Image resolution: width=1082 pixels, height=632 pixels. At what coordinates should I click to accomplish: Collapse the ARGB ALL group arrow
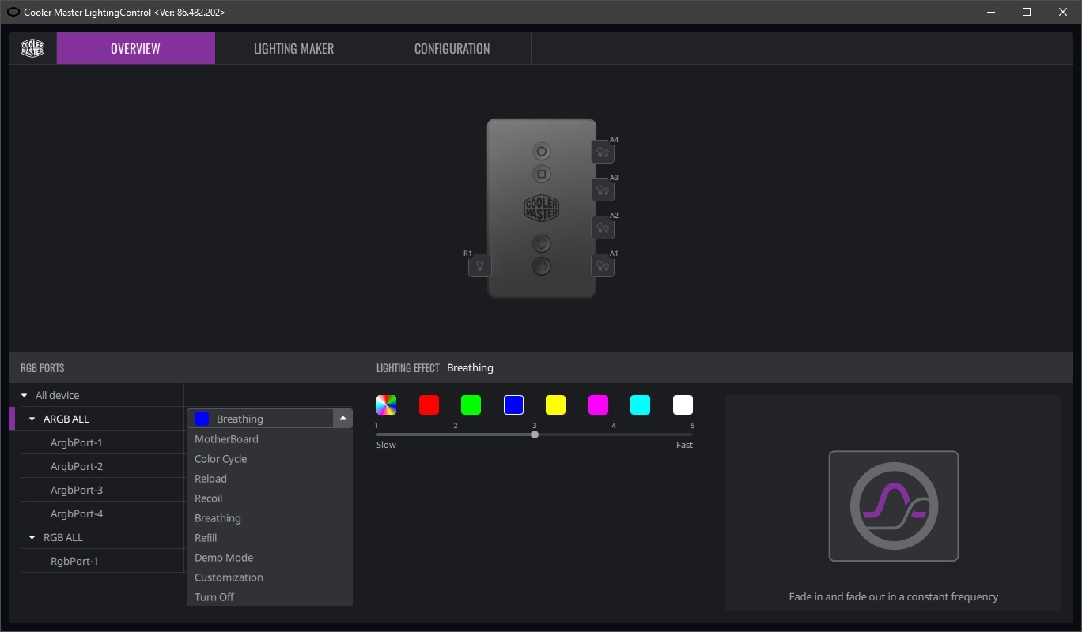click(x=32, y=419)
